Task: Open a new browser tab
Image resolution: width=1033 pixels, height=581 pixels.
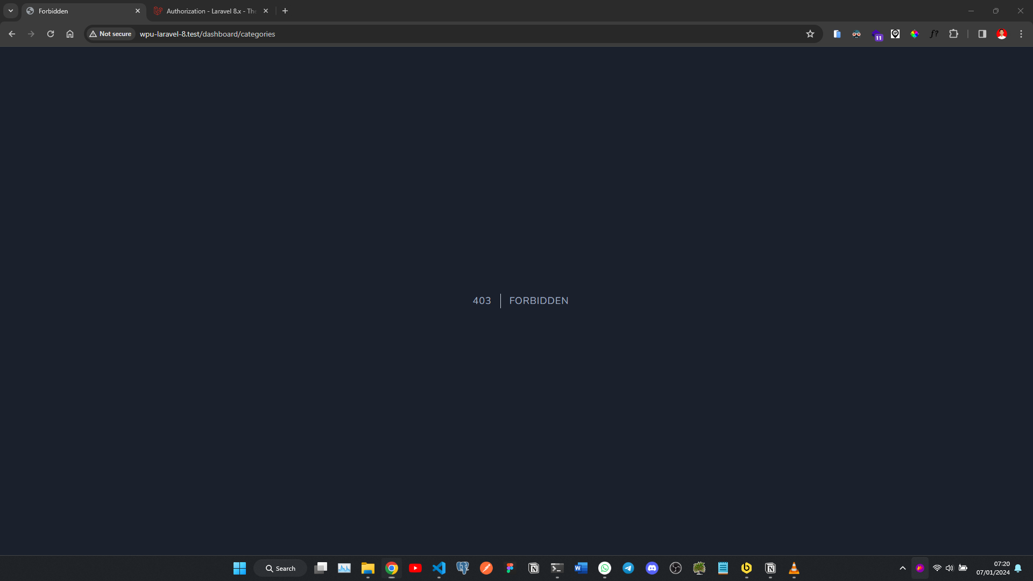Action: 285,11
